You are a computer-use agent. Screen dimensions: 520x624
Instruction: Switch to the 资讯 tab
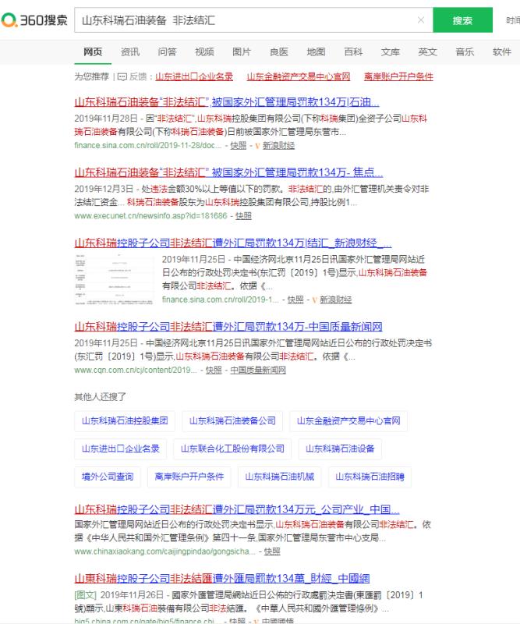click(x=130, y=52)
